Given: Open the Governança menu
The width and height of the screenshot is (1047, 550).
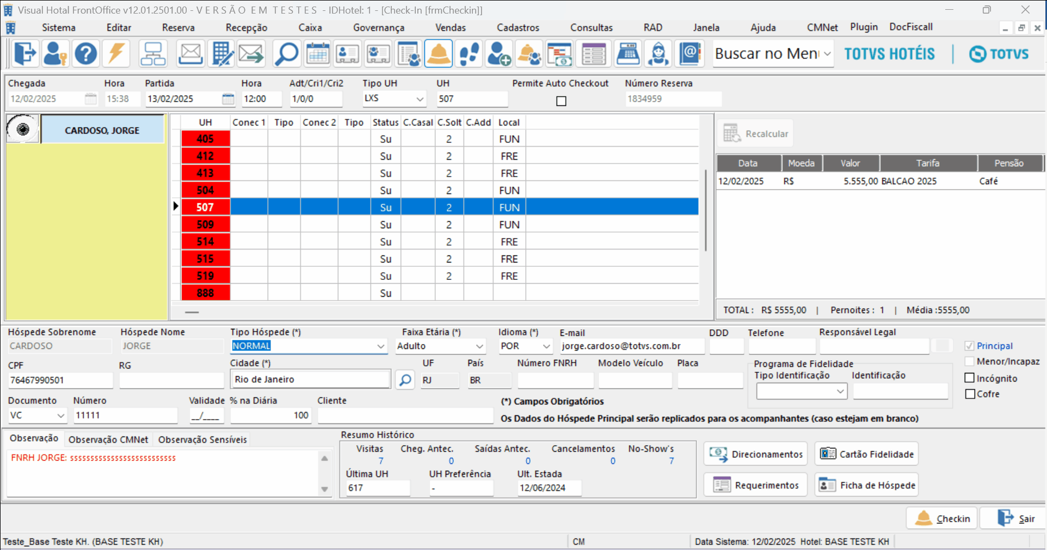Looking at the screenshot, I should [378, 27].
